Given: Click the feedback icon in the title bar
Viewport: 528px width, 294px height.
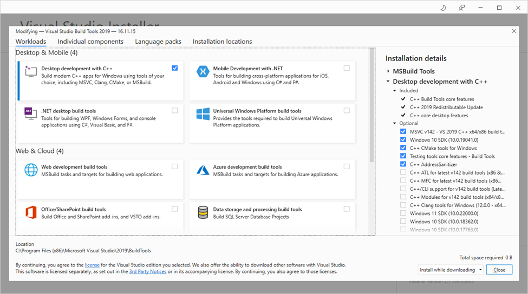Looking at the screenshot, I should [x=462, y=8].
